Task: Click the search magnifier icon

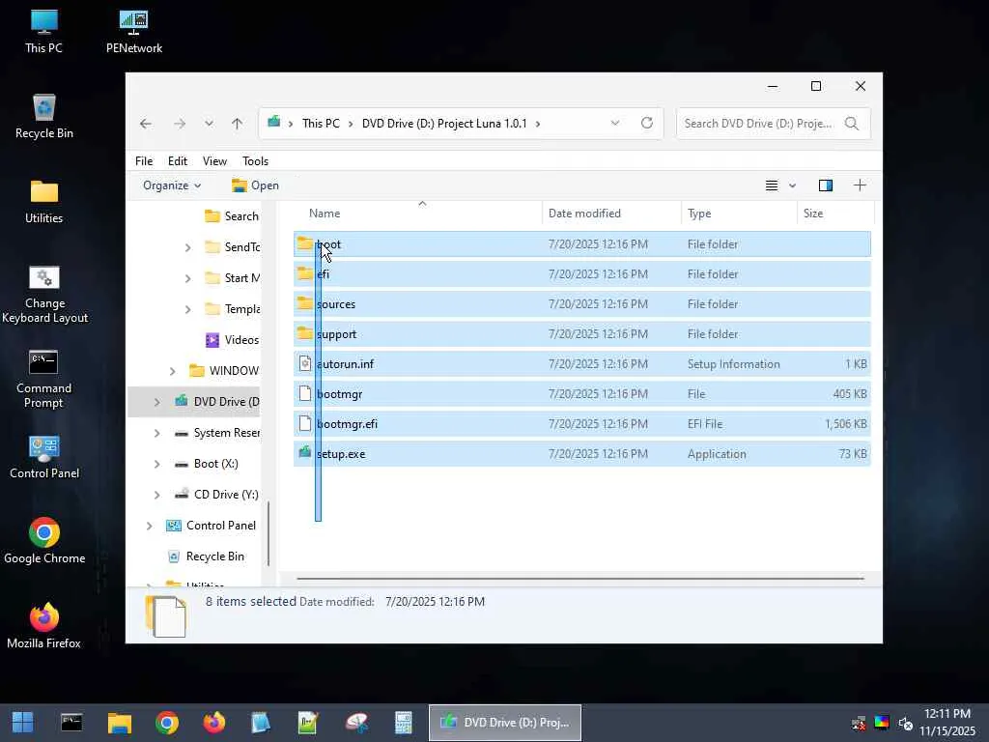Action: pyautogui.click(x=852, y=123)
